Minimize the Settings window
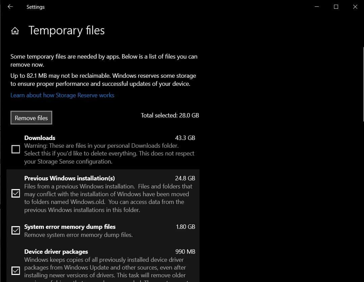Screen dimensions: 364x282 pos(316,7)
